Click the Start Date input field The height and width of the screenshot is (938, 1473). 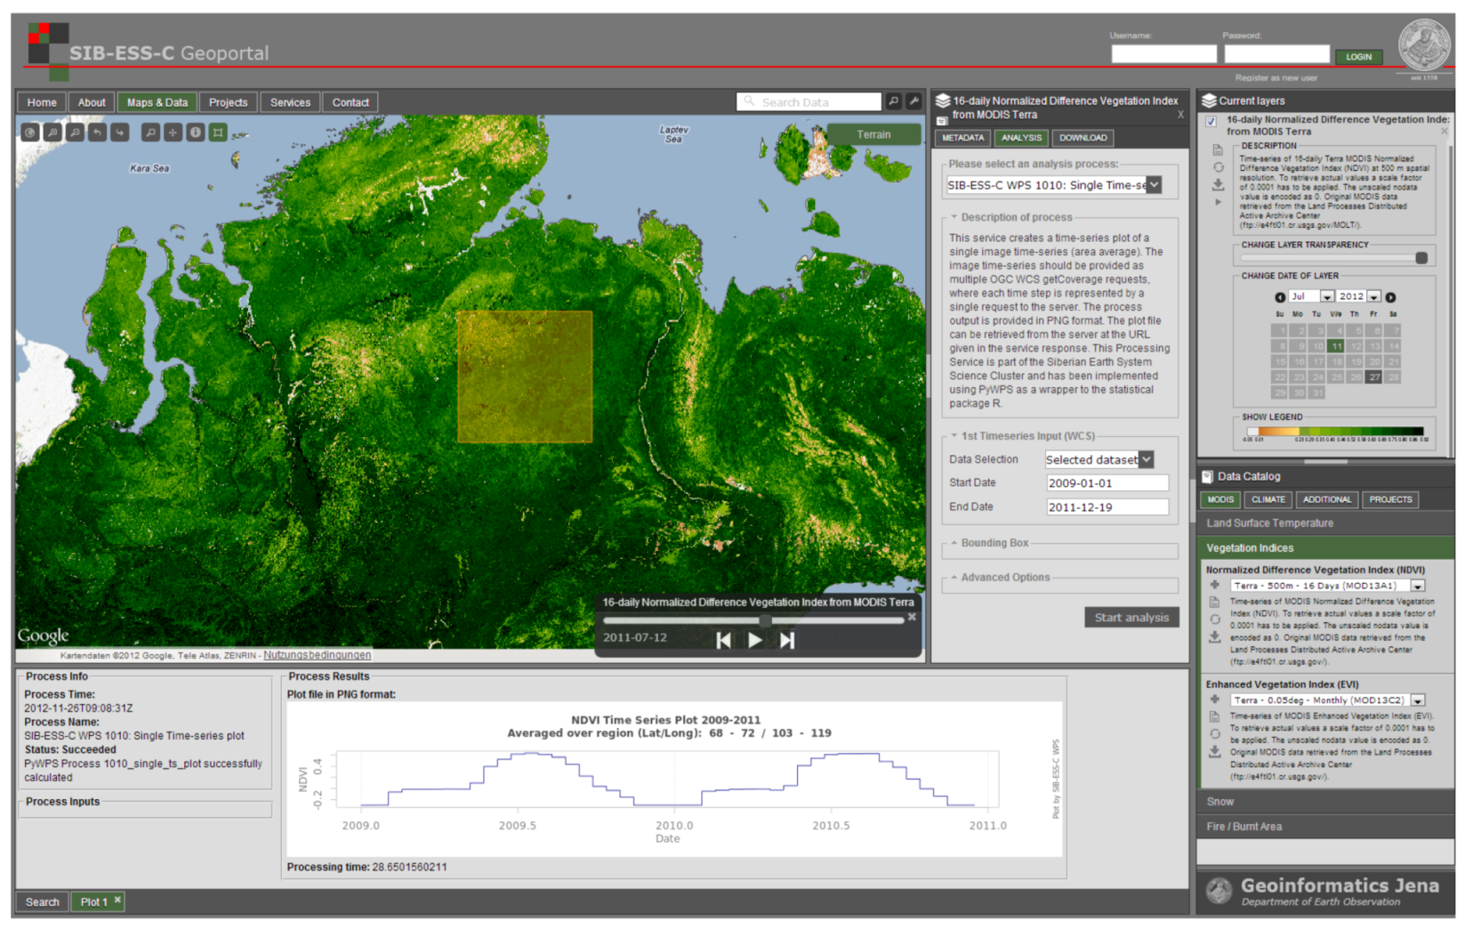point(1107,483)
